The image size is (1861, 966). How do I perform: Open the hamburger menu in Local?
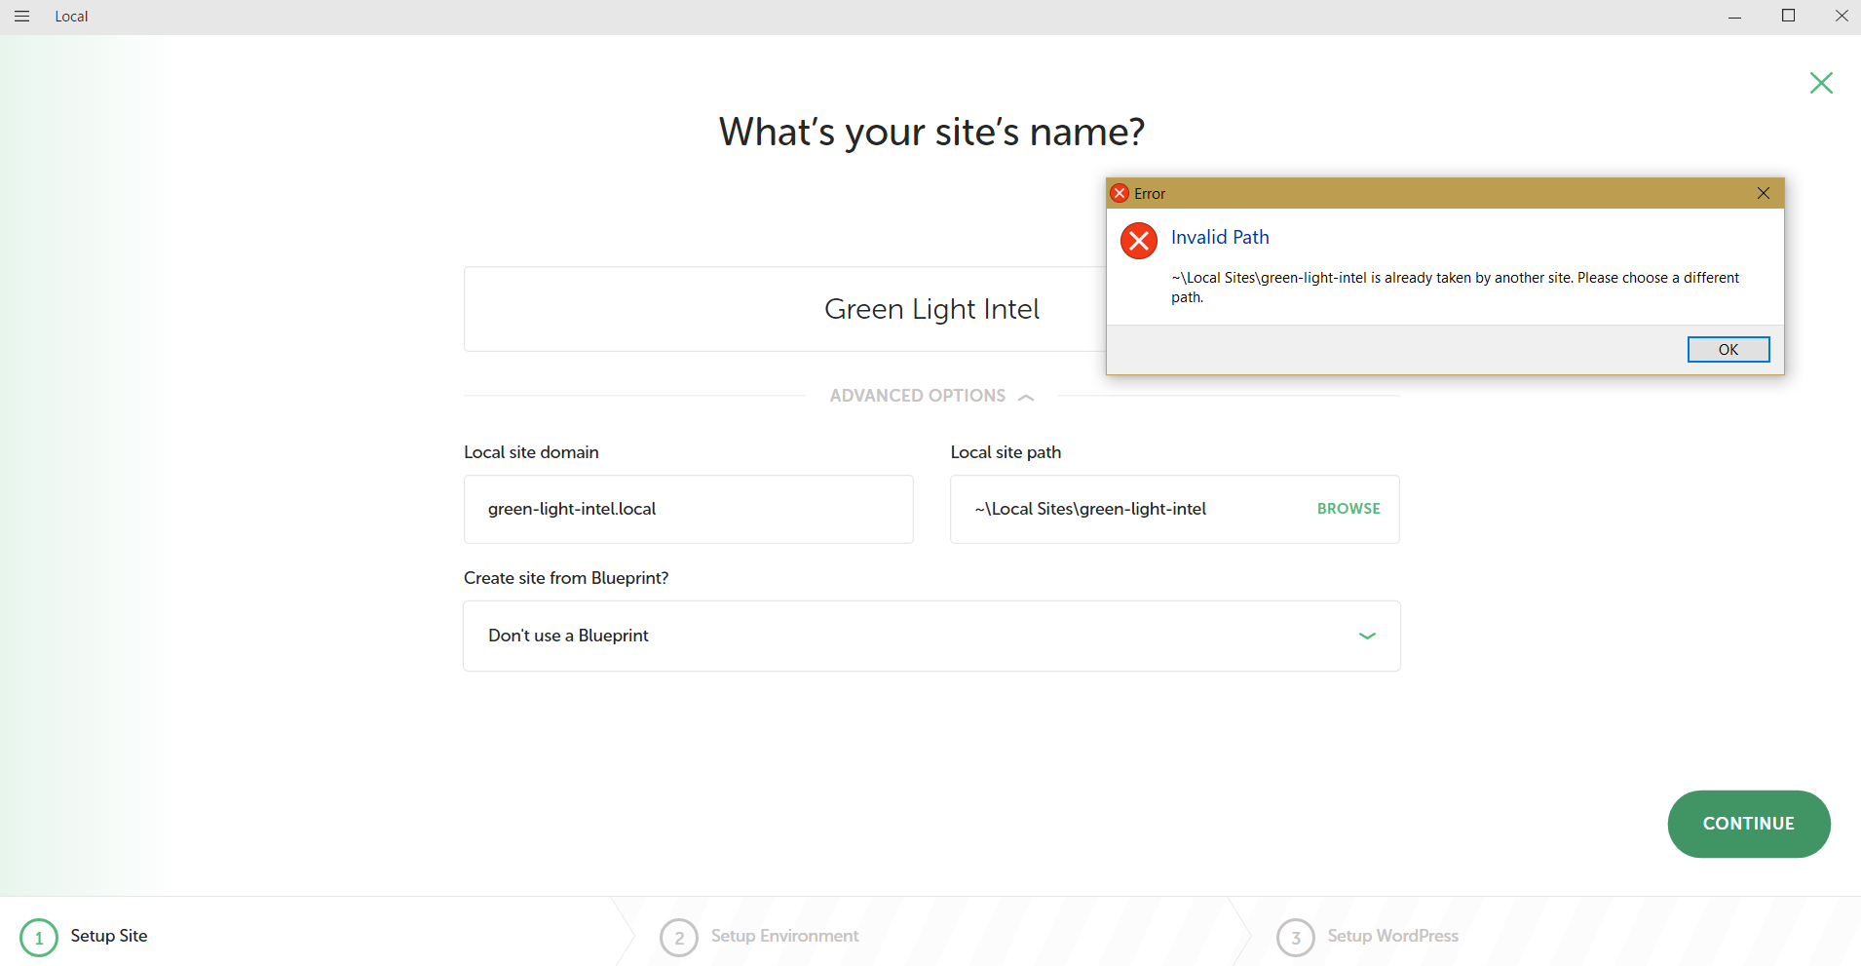point(21,17)
